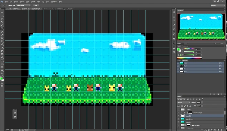Switch to the Swatches tab
Image resolution: width=227 pixels, height=131 pixels.
tap(185, 46)
